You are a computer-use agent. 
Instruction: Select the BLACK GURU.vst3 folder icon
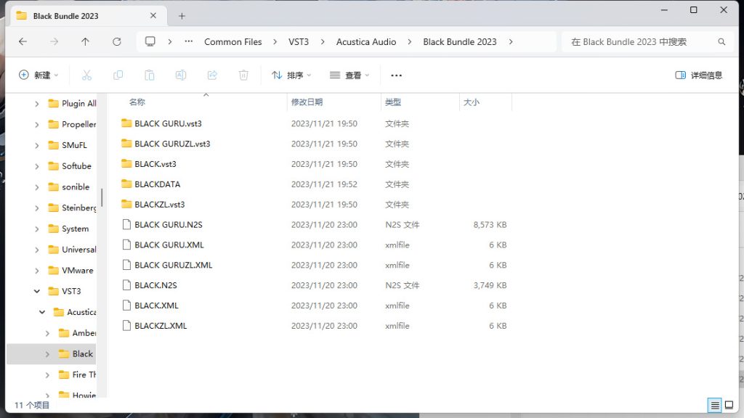coord(126,123)
